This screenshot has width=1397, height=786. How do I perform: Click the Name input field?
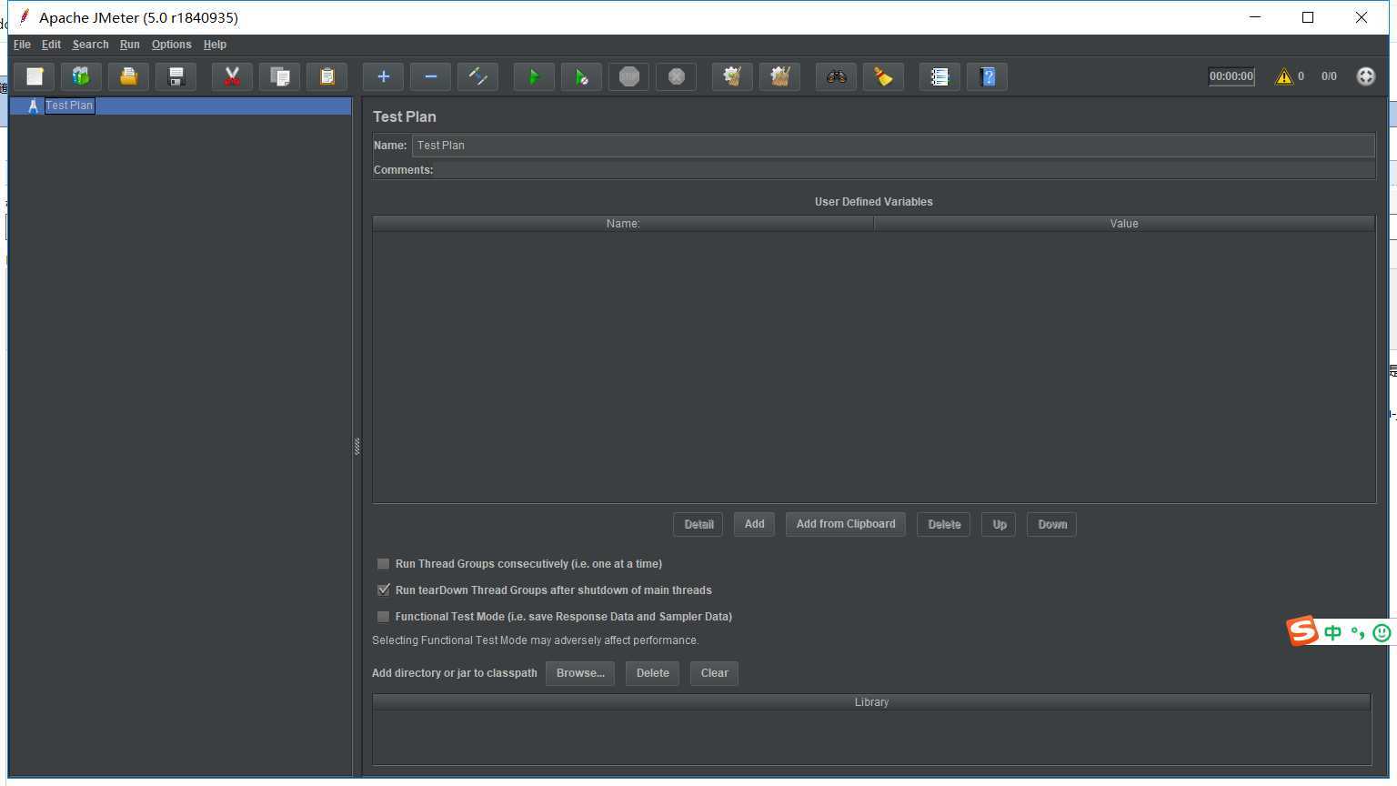coord(893,146)
